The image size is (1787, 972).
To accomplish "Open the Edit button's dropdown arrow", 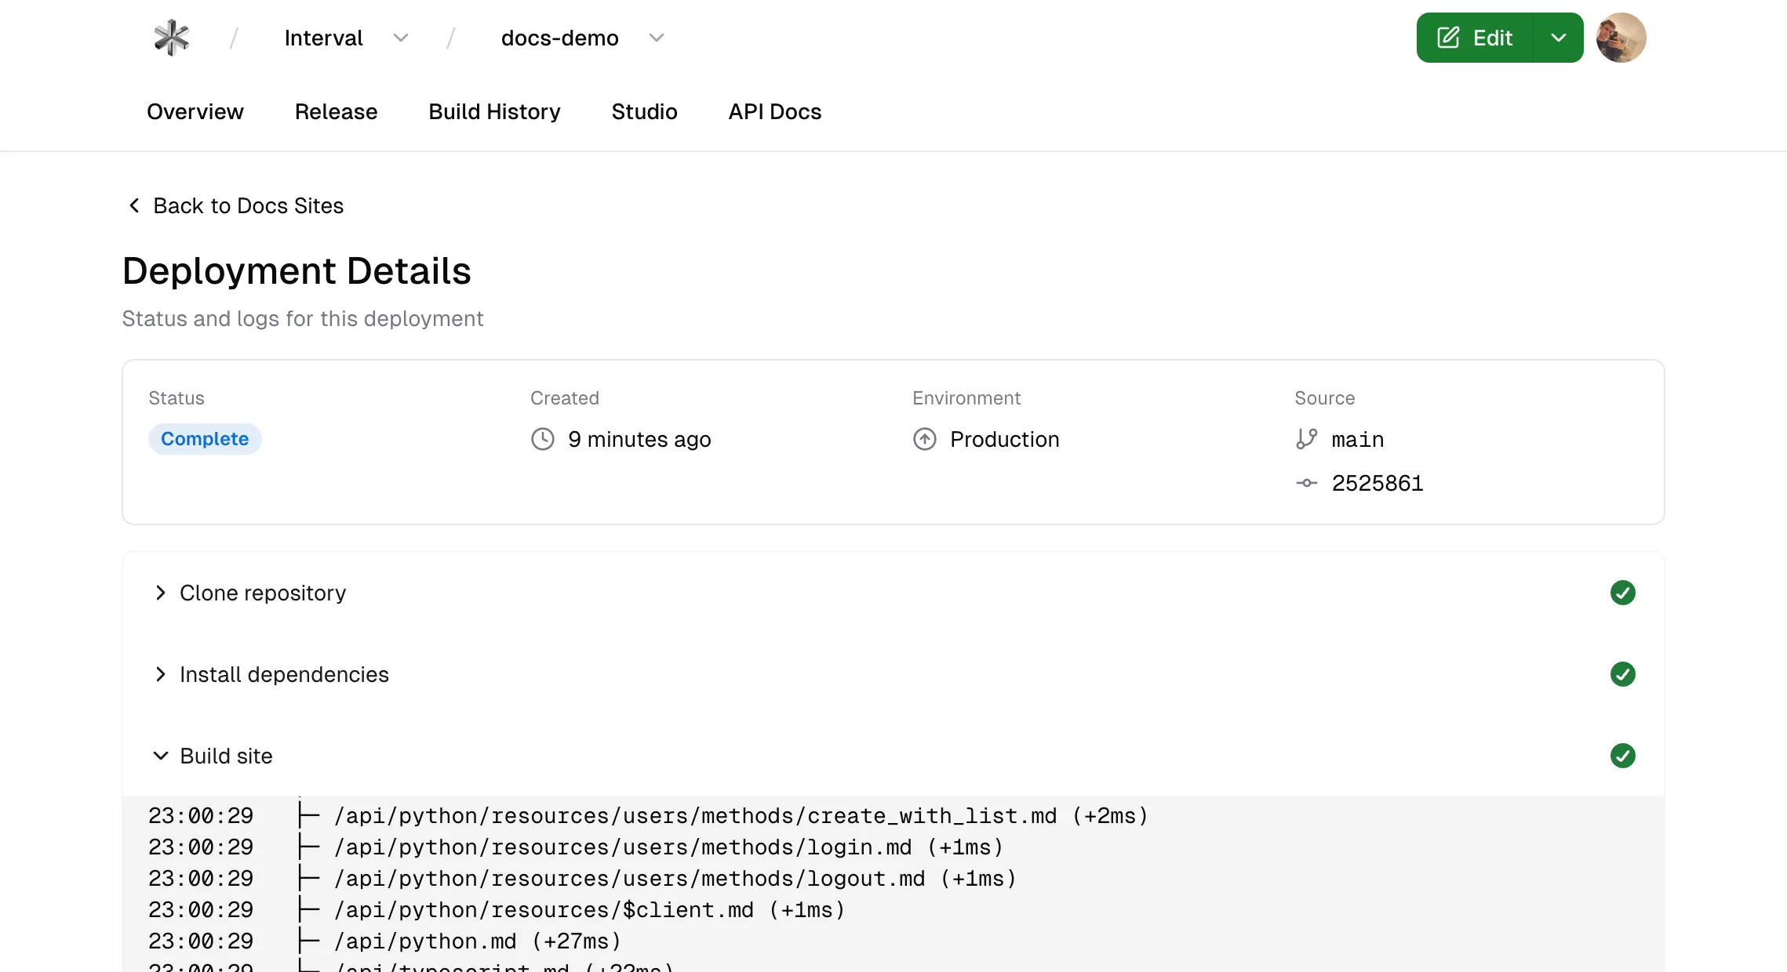I will tap(1559, 37).
